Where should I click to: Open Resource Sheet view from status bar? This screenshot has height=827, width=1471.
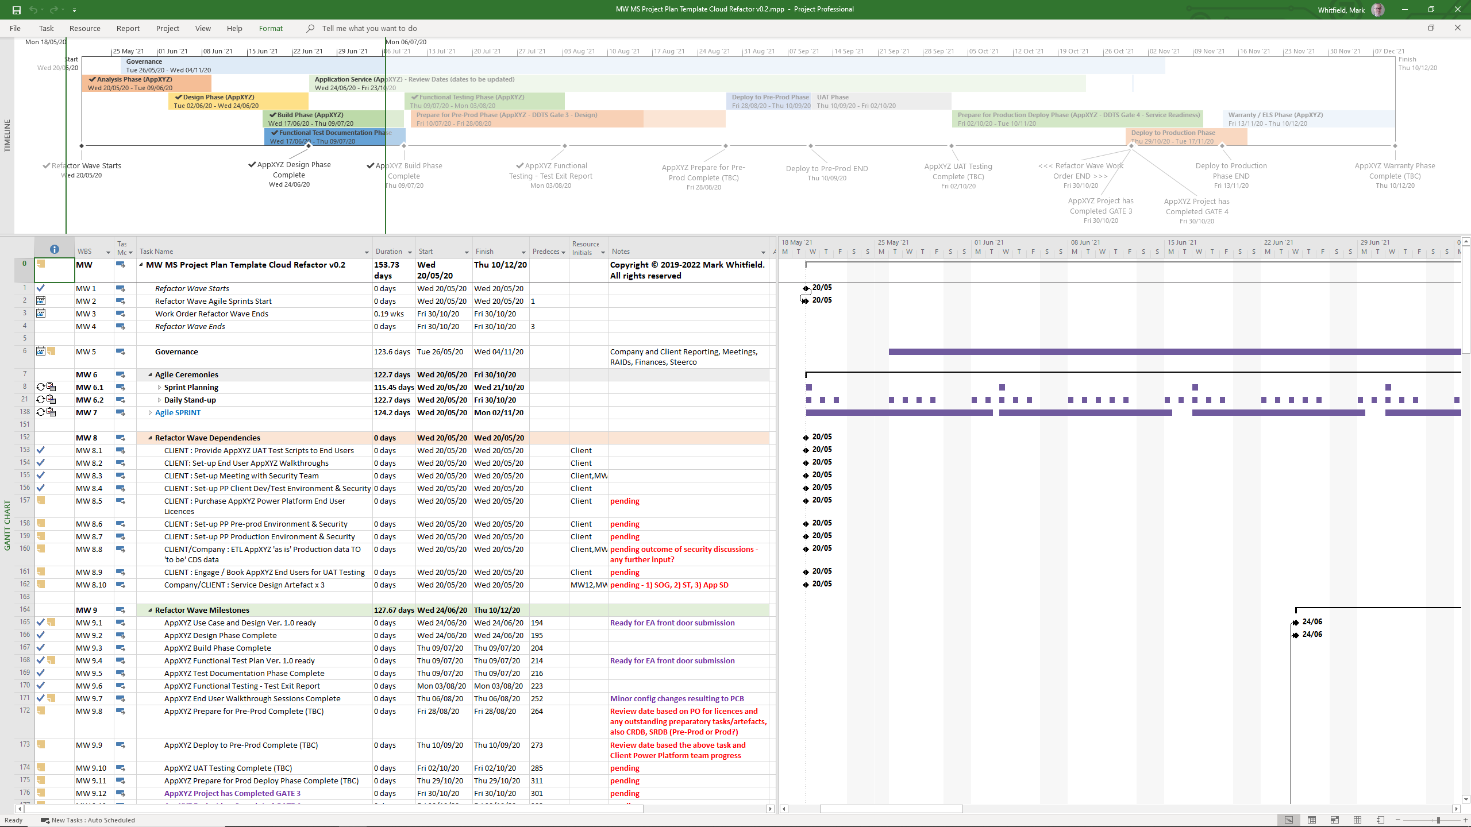1357,820
